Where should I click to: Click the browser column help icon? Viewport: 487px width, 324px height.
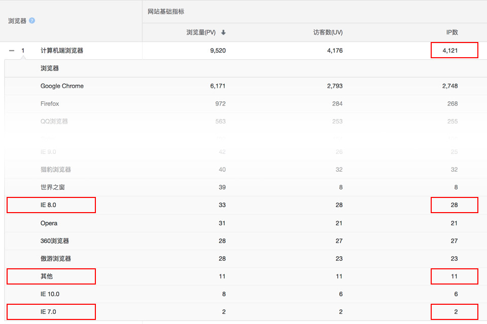[x=32, y=21]
